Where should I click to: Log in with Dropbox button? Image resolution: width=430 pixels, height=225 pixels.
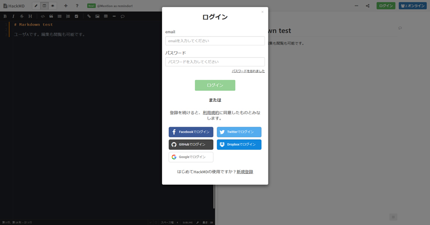point(239,145)
